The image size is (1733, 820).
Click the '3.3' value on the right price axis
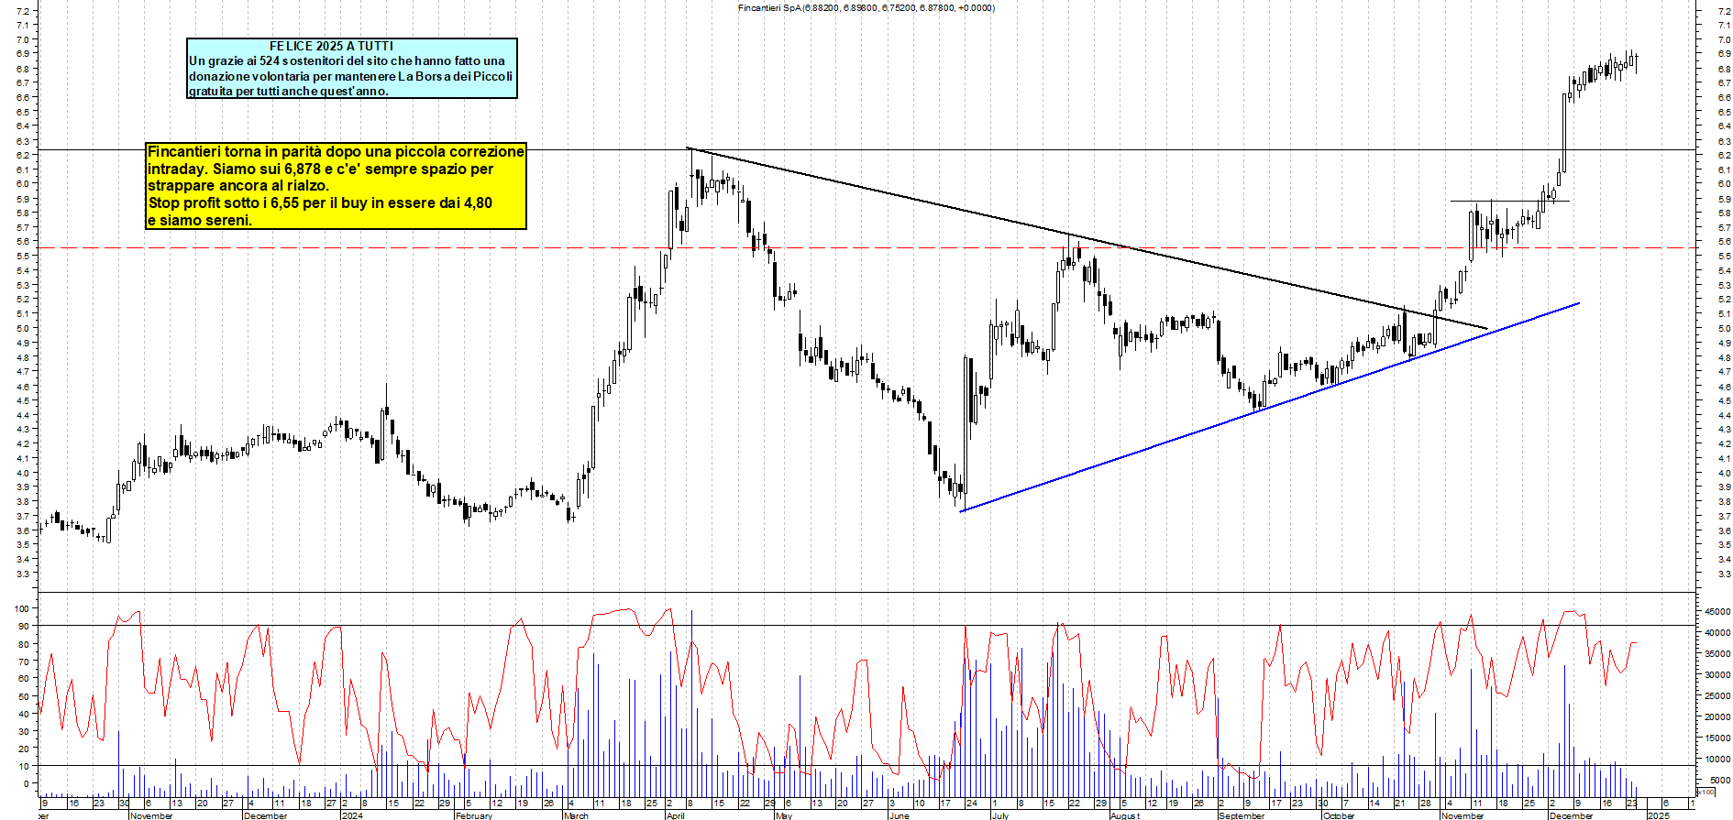coord(1724,574)
